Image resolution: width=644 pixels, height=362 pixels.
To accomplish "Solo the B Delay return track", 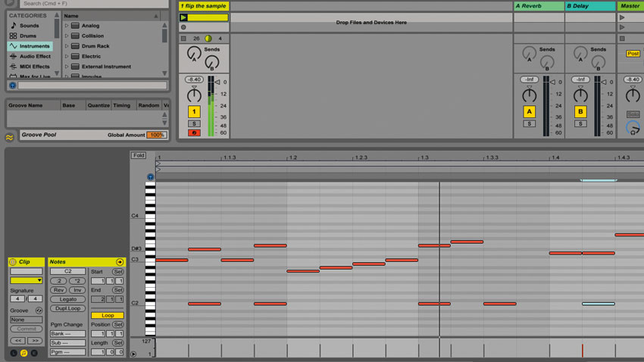I will tap(580, 123).
